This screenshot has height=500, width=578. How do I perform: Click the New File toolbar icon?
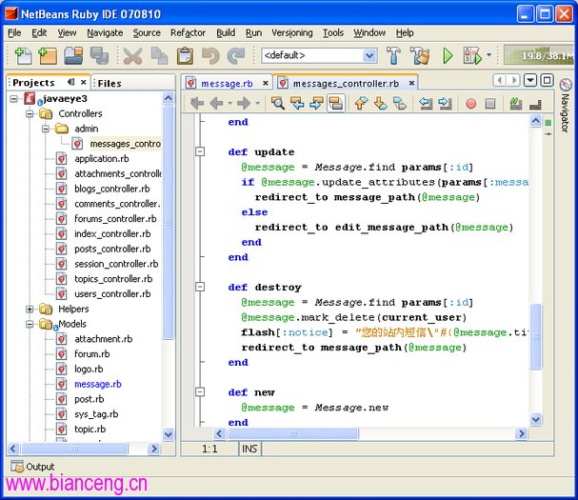[23, 55]
